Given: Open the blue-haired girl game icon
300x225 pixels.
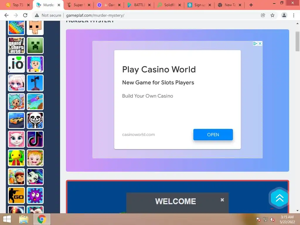Looking at the screenshot, I should click(x=35, y=64).
